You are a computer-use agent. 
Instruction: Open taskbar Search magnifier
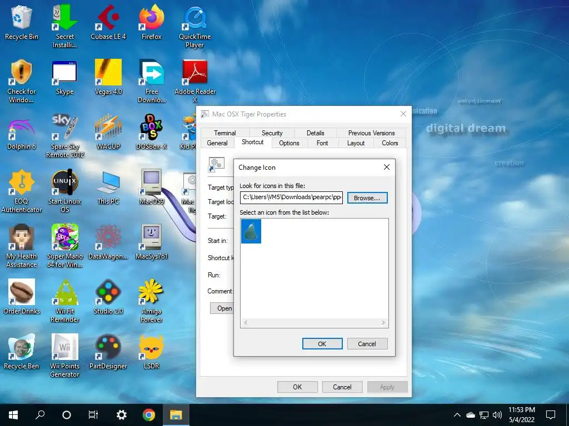click(x=40, y=415)
